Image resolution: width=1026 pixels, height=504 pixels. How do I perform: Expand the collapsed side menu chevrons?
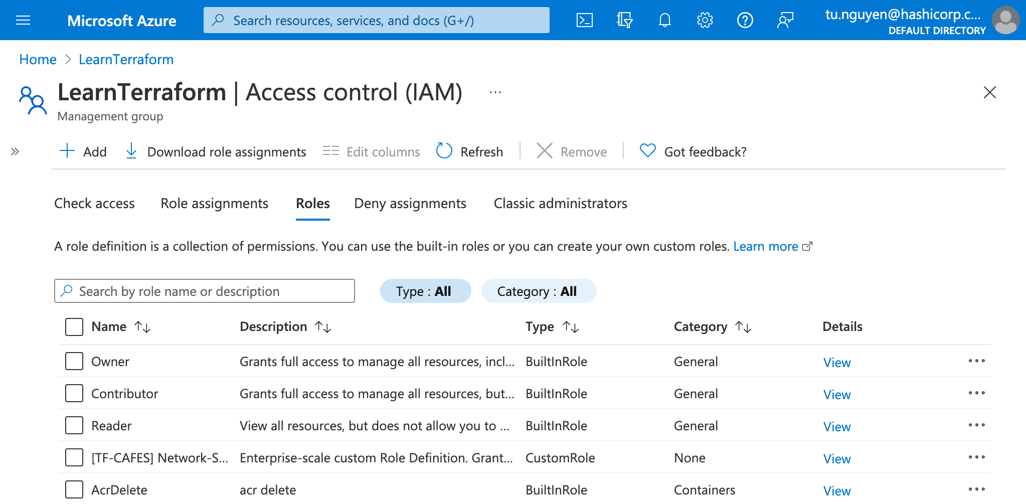point(15,151)
